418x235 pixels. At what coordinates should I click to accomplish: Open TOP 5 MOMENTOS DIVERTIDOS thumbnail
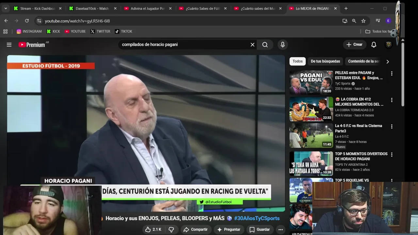pos(311,164)
